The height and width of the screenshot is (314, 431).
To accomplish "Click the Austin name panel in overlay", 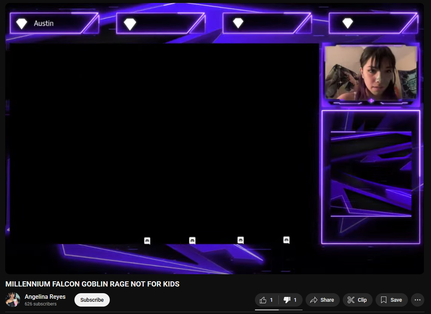I will coord(54,23).
